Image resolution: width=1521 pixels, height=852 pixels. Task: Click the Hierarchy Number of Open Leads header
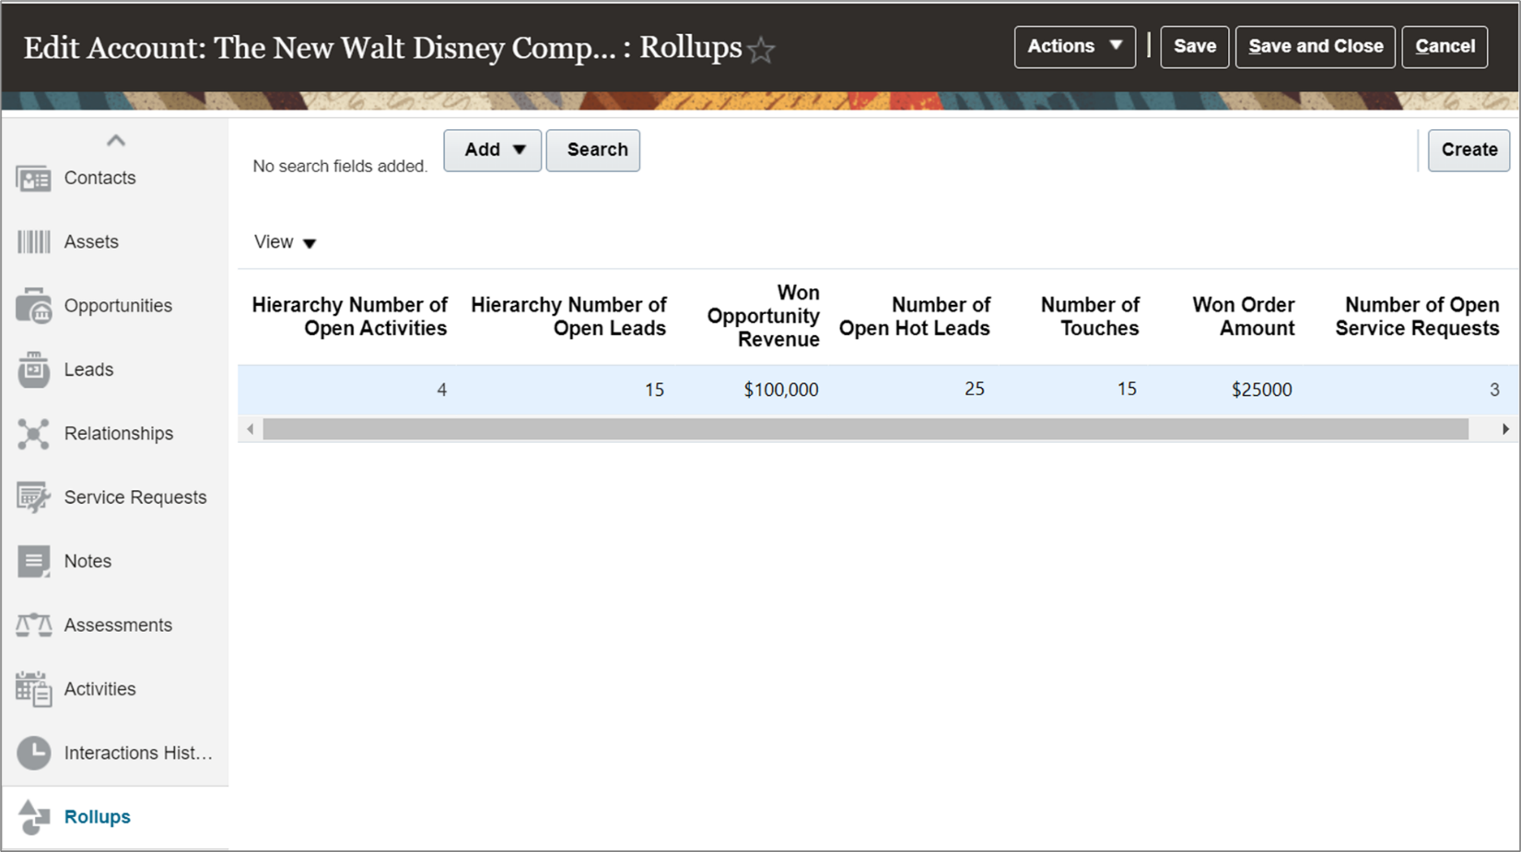568,317
